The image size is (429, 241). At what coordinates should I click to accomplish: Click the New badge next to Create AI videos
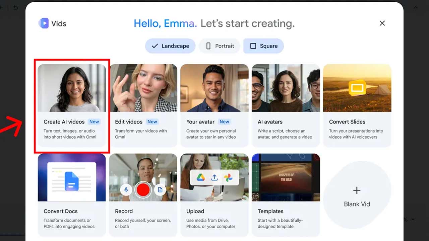tap(94, 122)
